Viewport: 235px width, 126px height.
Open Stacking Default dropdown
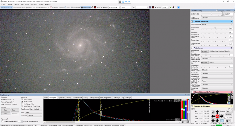pyautogui.click(x=35, y=115)
